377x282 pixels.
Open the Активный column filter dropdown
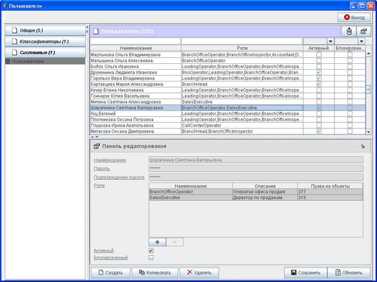[x=330, y=41]
